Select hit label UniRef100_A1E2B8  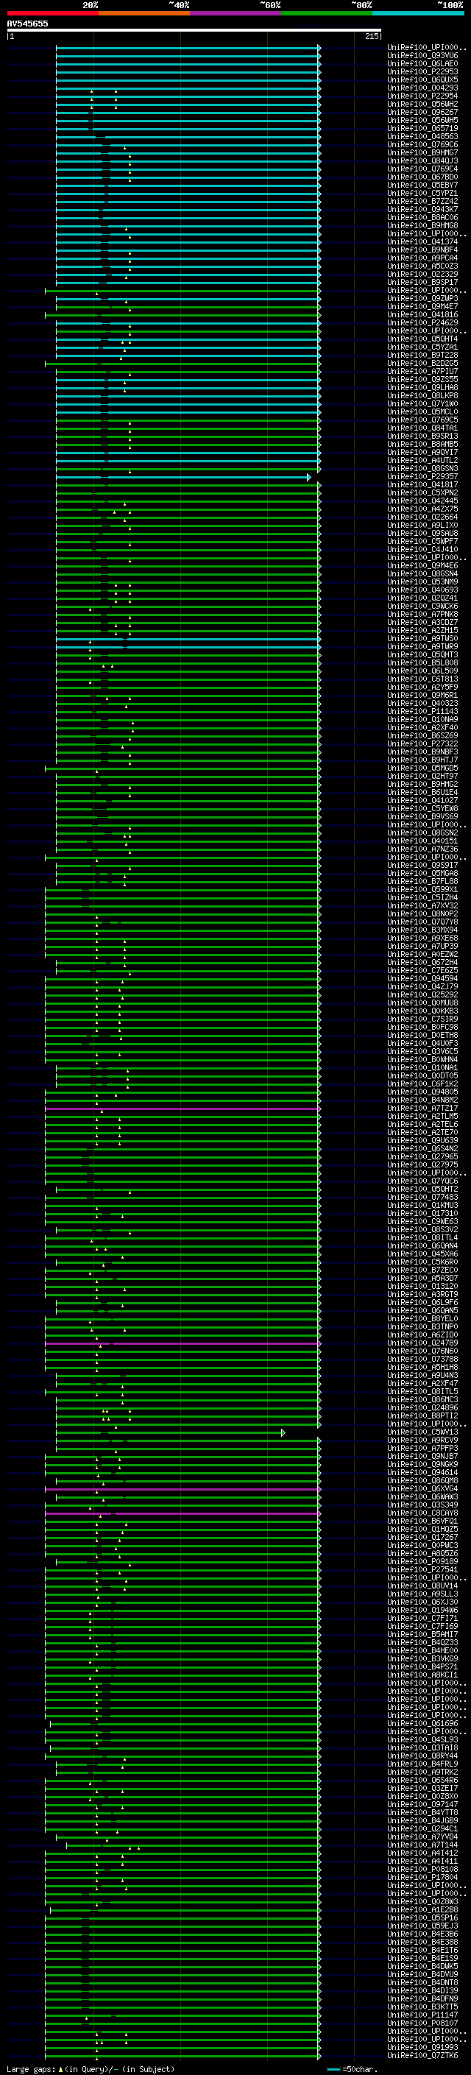click(422, 1910)
